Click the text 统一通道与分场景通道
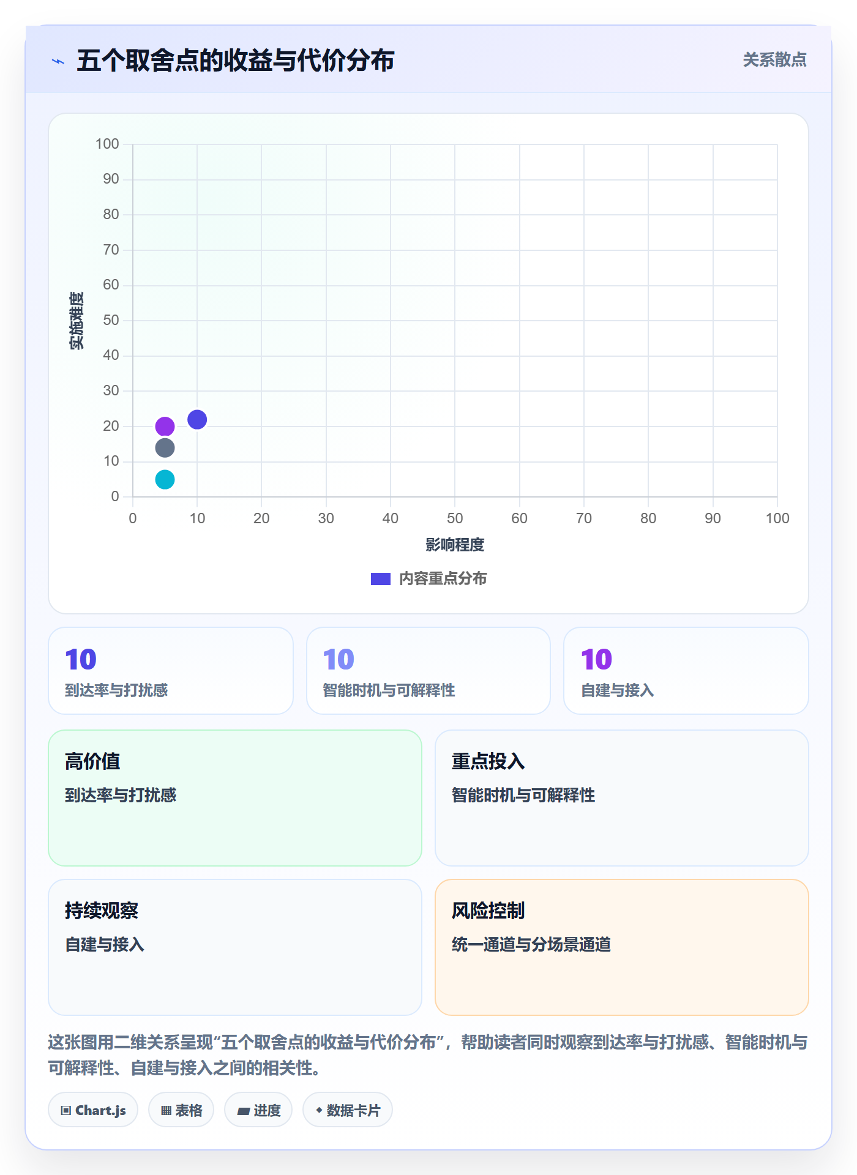The width and height of the screenshot is (857, 1175). (x=531, y=944)
